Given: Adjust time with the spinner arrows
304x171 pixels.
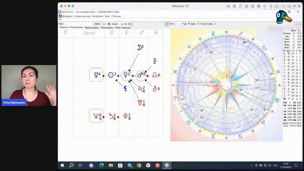Looking at the screenshot, I should pos(132,24).
